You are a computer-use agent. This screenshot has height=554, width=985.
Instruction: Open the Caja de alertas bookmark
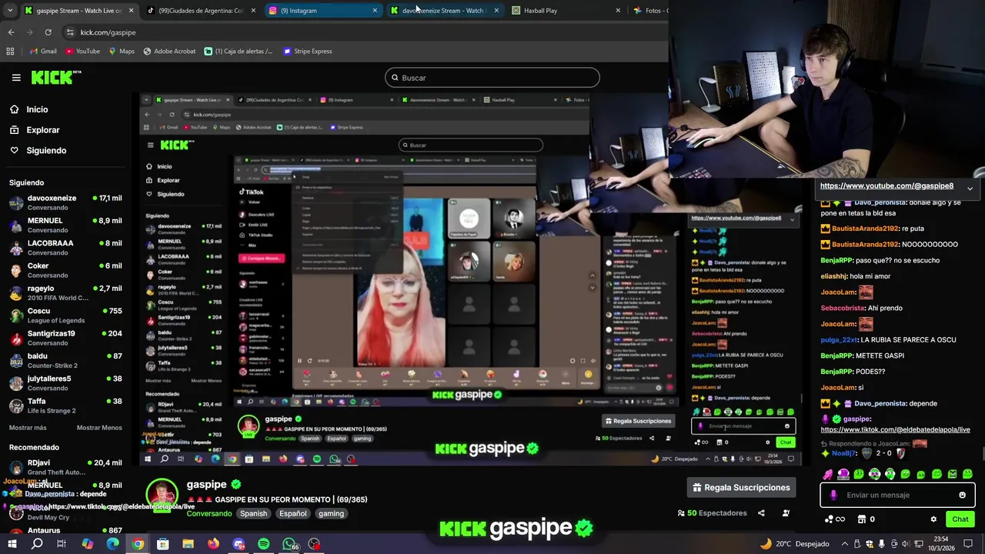click(239, 52)
